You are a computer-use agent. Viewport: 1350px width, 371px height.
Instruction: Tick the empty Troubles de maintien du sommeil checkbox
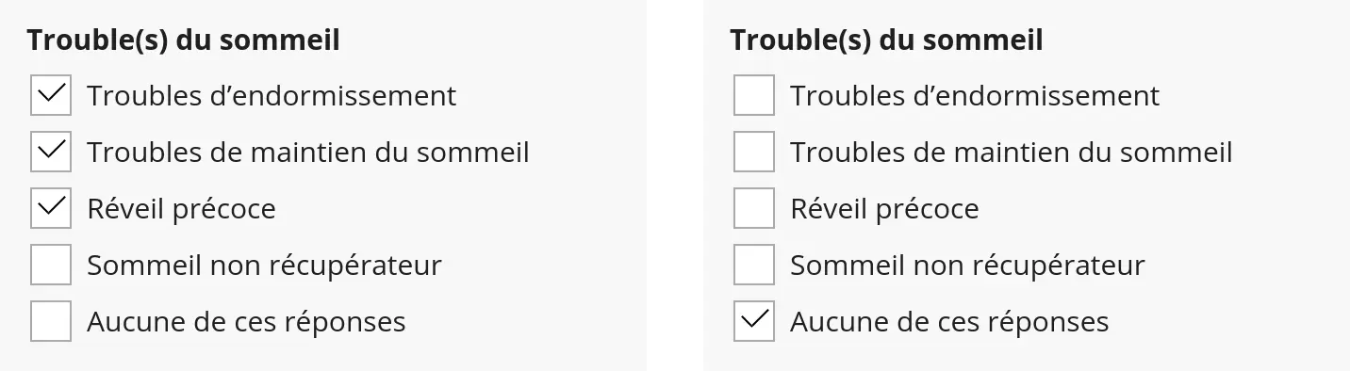click(x=754, y=152)
